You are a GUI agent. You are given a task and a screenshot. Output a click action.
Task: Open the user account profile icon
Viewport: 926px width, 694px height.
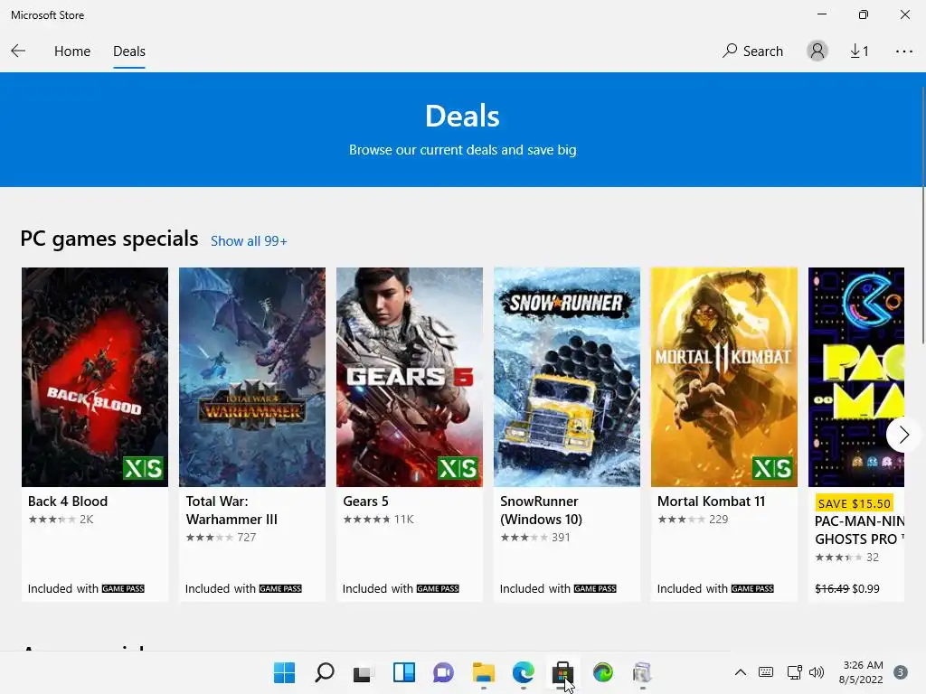click(817, 52)
